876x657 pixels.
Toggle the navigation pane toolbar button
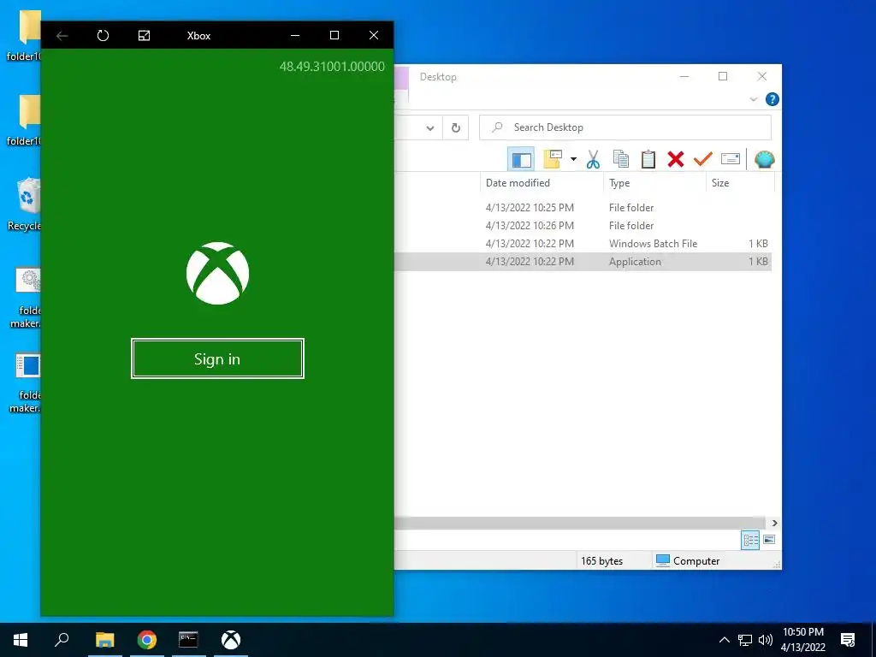point(521,160)
